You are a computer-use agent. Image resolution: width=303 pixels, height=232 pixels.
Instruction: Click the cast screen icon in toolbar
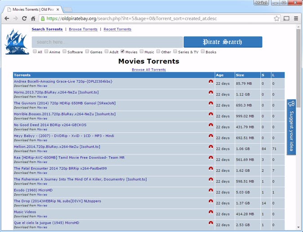point(286,18)
